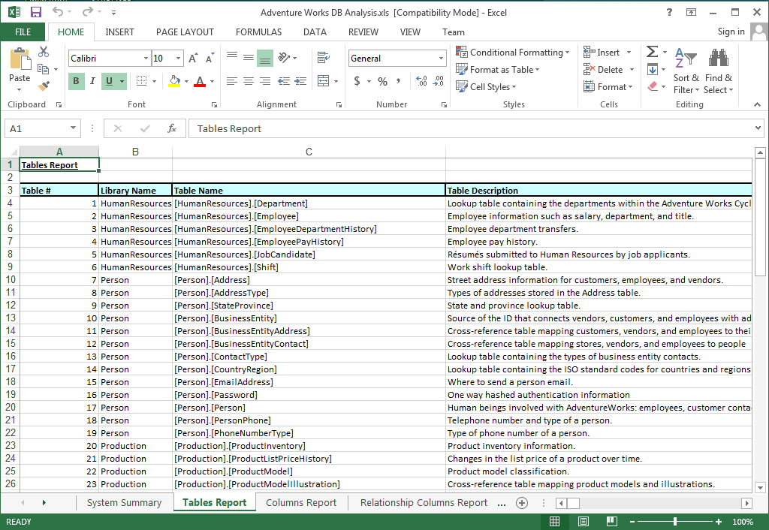
Task: Copy selection using the Copy icon
Action: pos(43,69)
